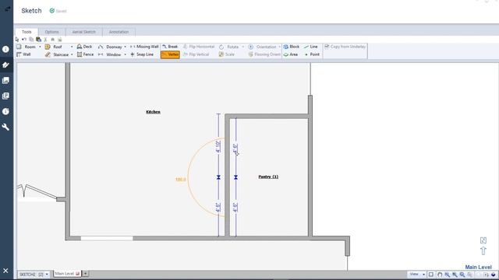Click the swap arrows icon at sidebar top

coord(8,9)
